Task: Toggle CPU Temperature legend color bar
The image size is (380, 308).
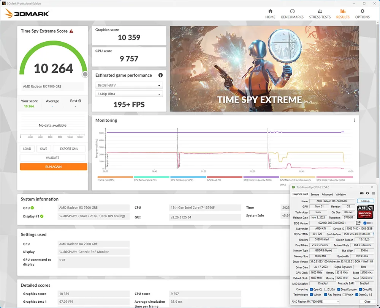Action: (x=152, y=177)
